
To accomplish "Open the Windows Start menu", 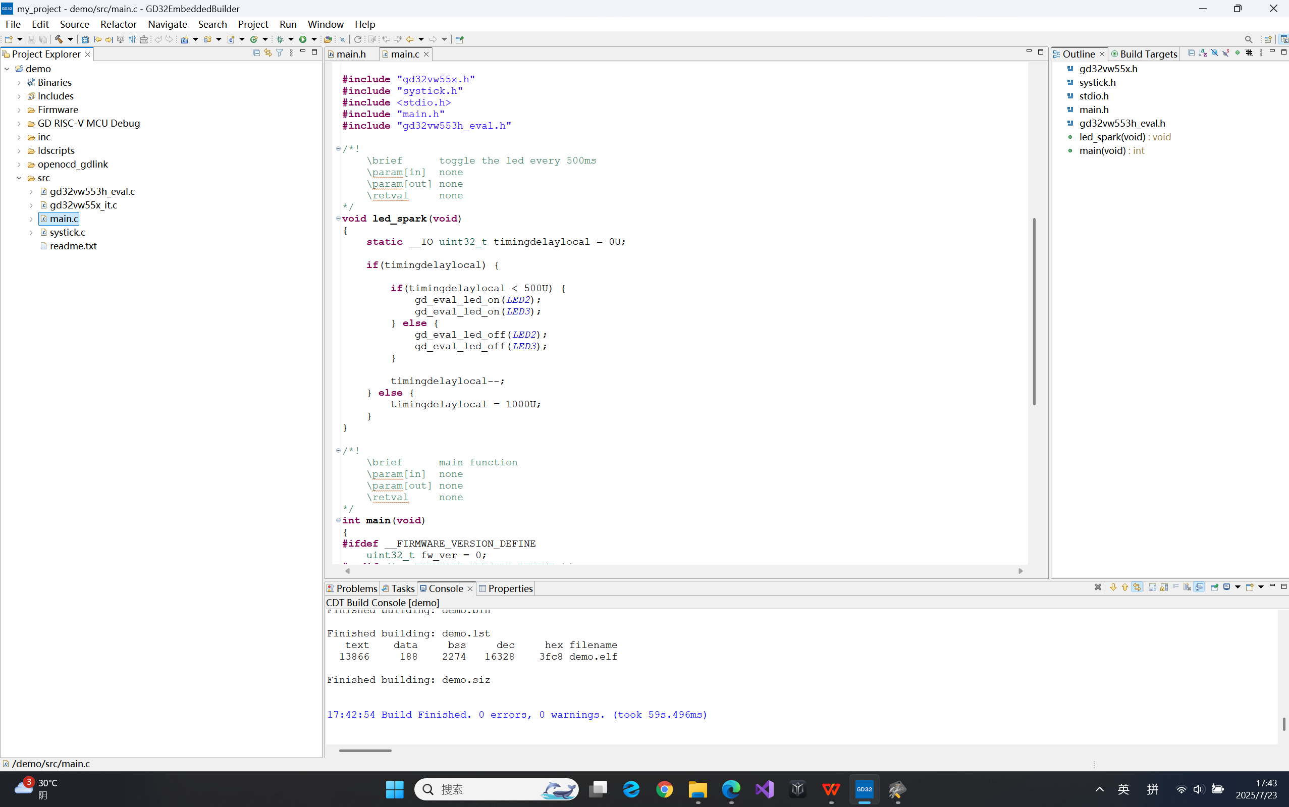I will (x=395, y=789).
